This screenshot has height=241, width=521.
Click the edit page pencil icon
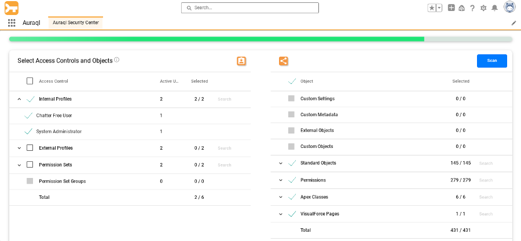coord(513,23)
